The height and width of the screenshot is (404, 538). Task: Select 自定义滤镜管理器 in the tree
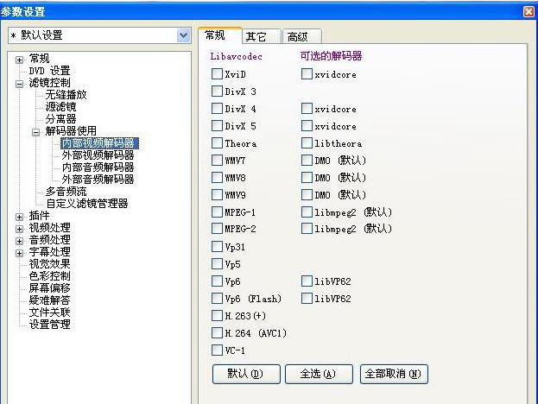[x=86, y=204]
